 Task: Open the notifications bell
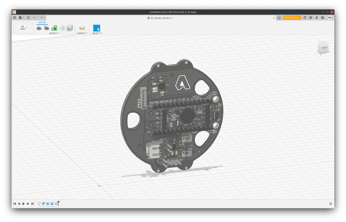coord(317,18)
